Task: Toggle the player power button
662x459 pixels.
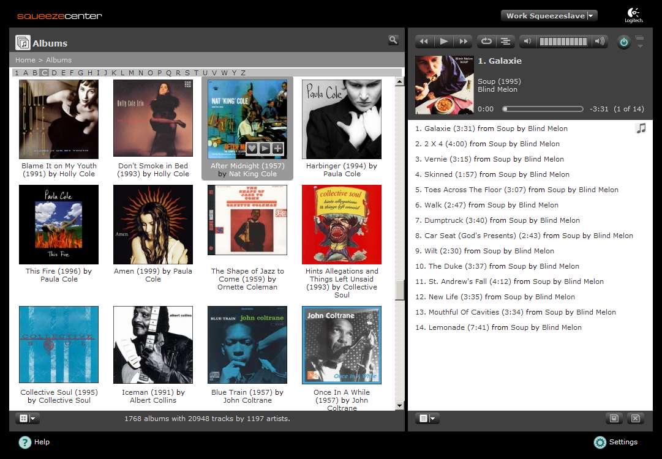Action: coord(623,42)
